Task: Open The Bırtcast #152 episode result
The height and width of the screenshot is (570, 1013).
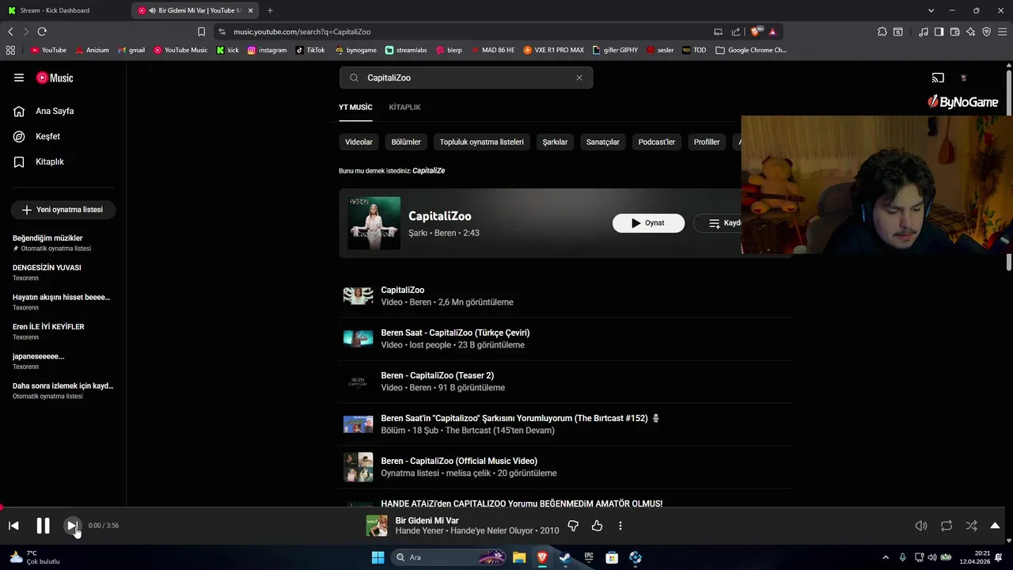Action: (566, 424)
